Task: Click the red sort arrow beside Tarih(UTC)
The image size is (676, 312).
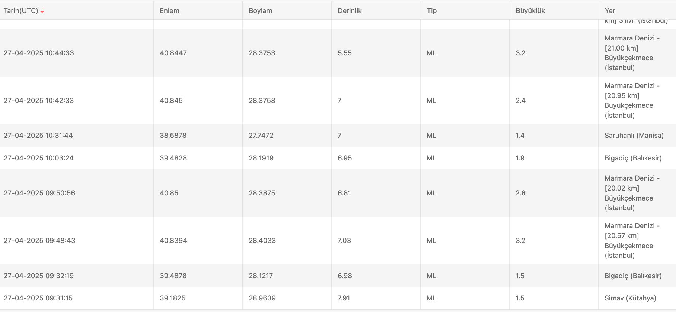Action: [x=42, y=11]
